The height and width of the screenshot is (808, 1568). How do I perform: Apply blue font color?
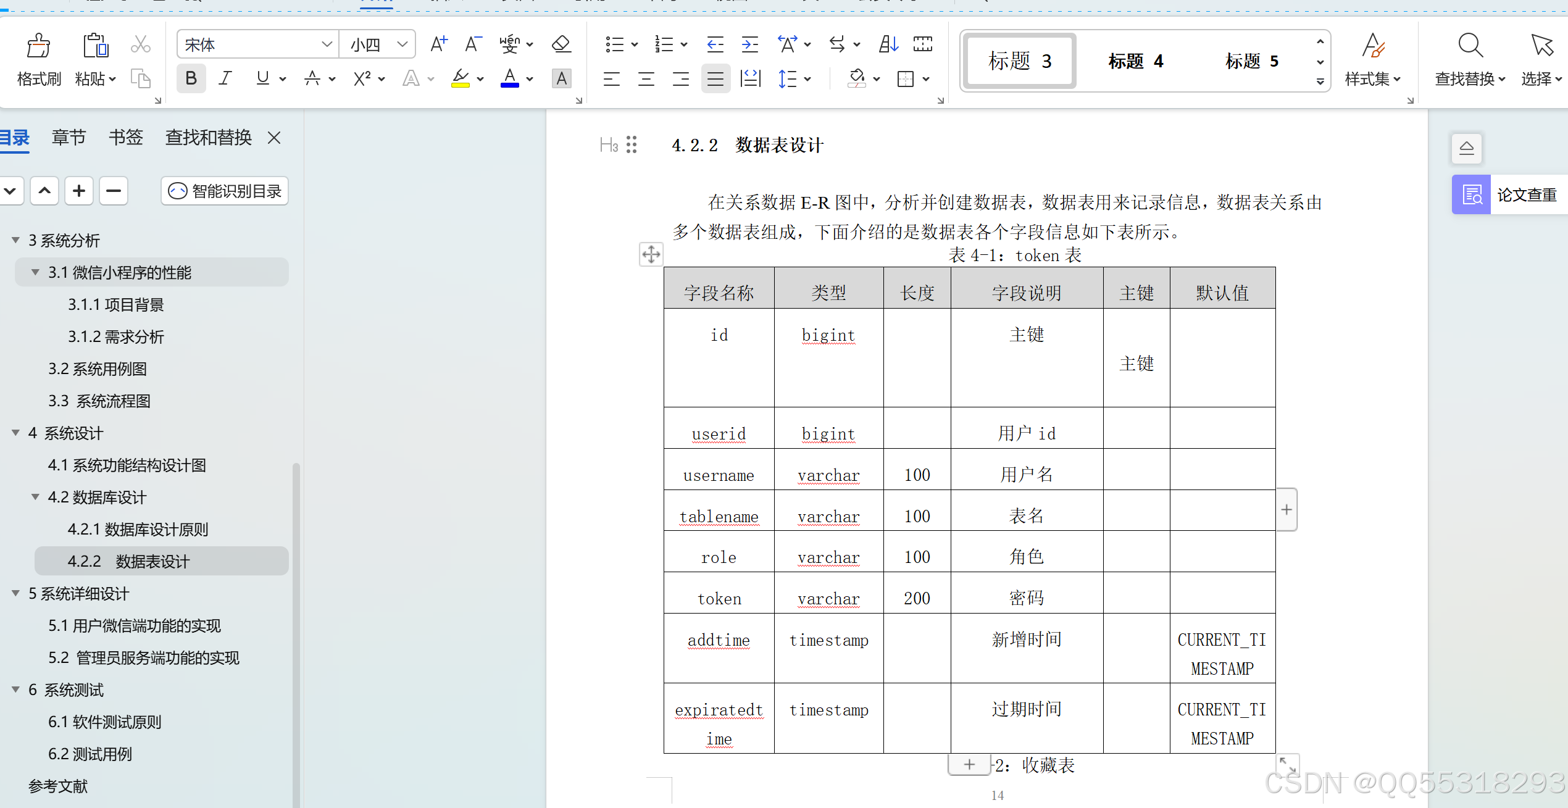tap(510, 78)
